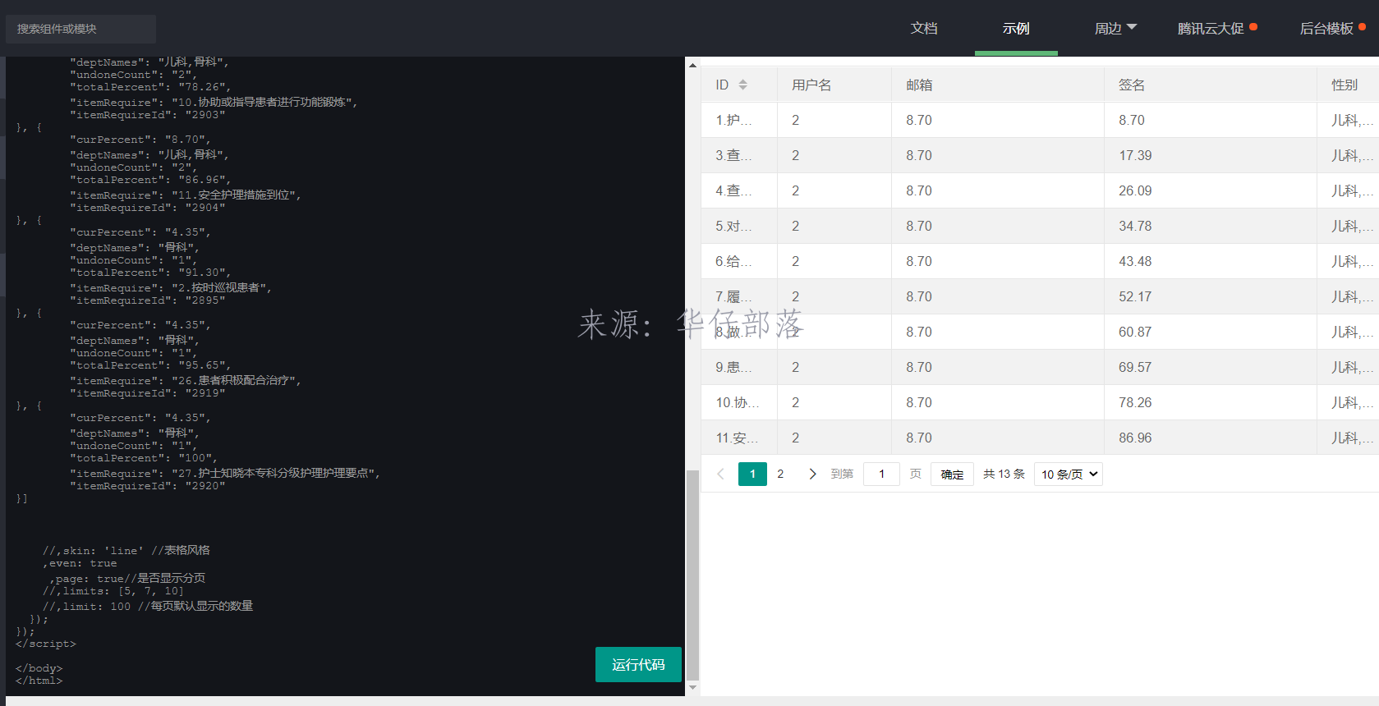Image resolution: width=1379 pixels, height=706 pixels.
Task: Click the previous page arrow in pagination
Action: pos(720,474)
